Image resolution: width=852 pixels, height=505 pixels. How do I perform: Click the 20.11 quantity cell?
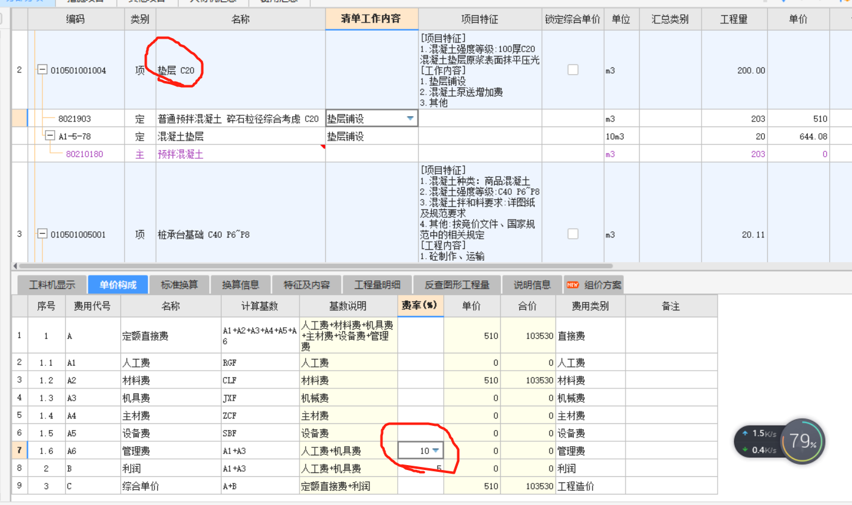(x=734, y=234)
